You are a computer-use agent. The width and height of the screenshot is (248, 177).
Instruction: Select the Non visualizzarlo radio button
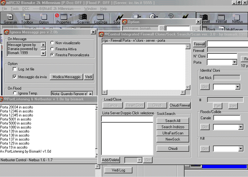click(x=52, y=43)
